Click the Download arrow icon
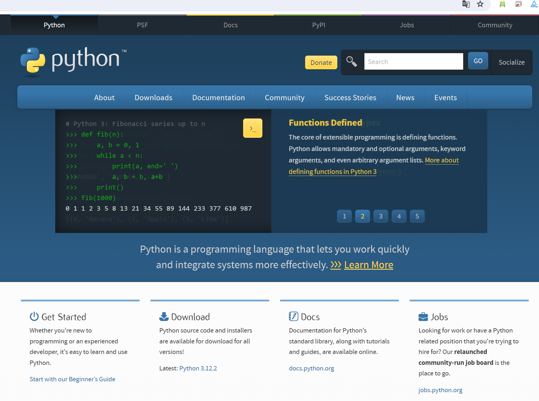The width and height of the screenshot is (539, 401). tap(164, 316)
